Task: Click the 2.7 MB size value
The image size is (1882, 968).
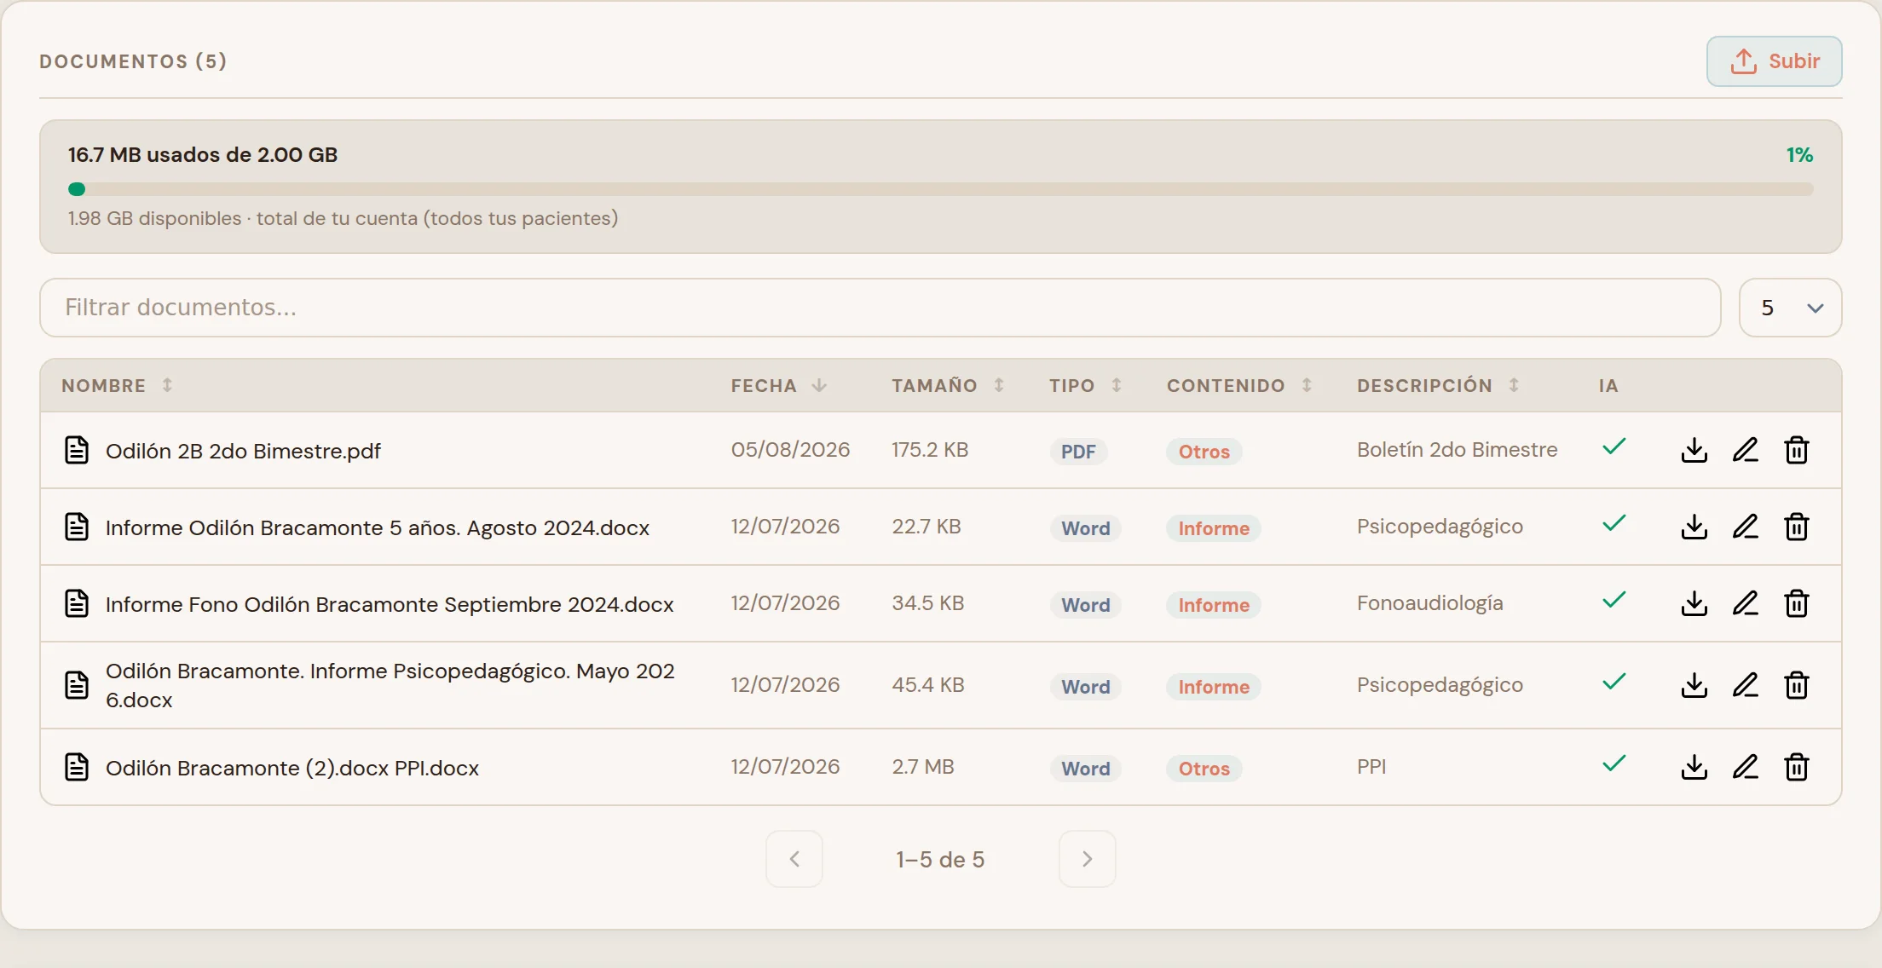Action: click(x=922, y=767)
